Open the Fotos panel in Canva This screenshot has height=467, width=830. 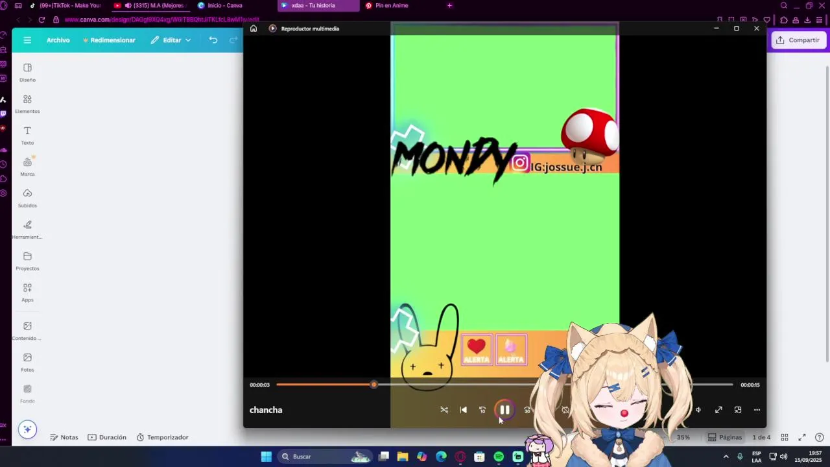[x=27, y=362]
